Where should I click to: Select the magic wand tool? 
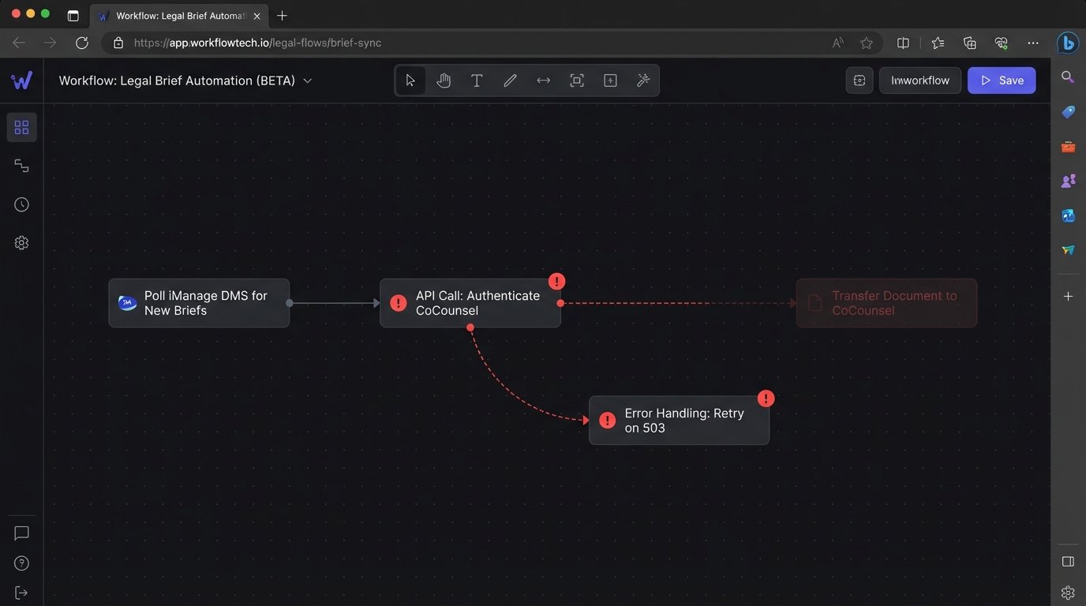tap(643, 80)
